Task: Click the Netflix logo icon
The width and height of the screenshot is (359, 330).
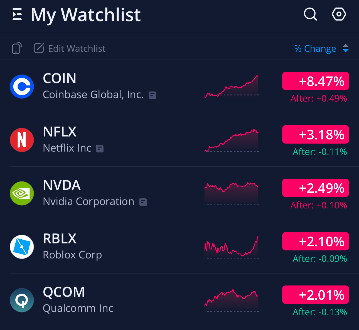Action: 22,140
